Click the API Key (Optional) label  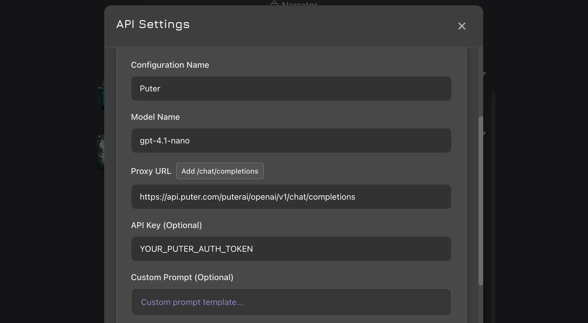[166, 225]
